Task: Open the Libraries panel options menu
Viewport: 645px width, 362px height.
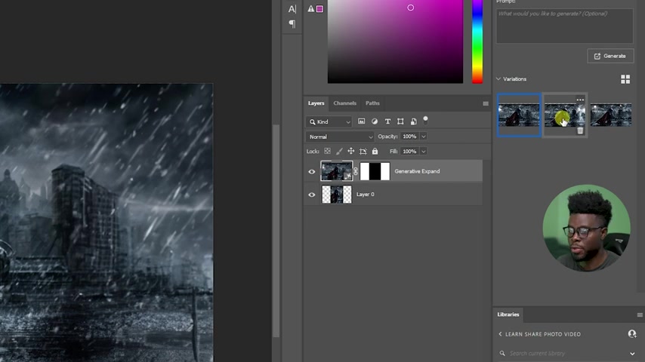Action: [x=640, y=314]
